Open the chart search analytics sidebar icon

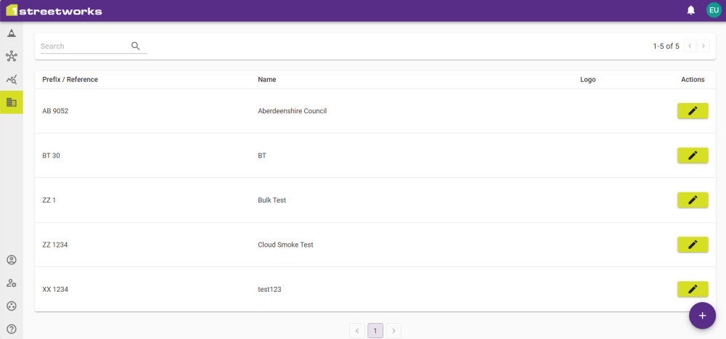click(x=12, y=79)
